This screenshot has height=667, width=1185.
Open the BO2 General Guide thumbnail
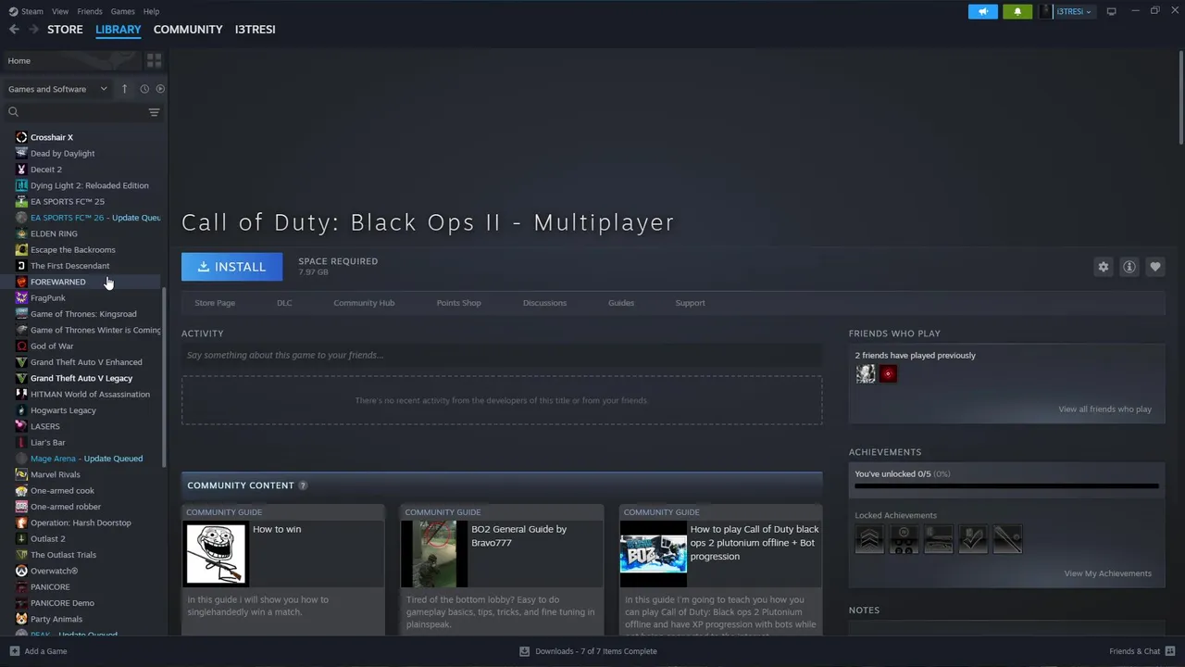[x=434, y=554]
